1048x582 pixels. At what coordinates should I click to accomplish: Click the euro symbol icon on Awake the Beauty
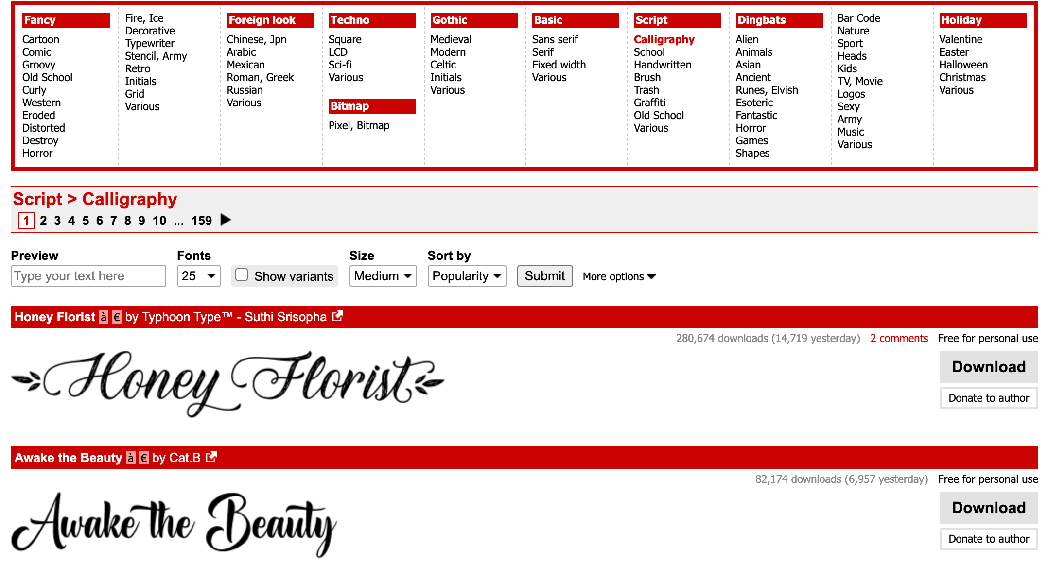144,458
